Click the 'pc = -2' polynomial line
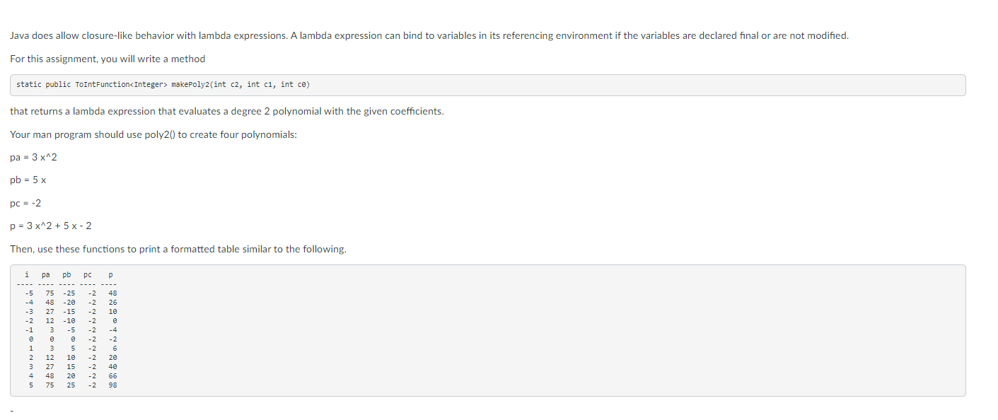The height and width of the screenshot is (420, 998). [x=25, y=203]
